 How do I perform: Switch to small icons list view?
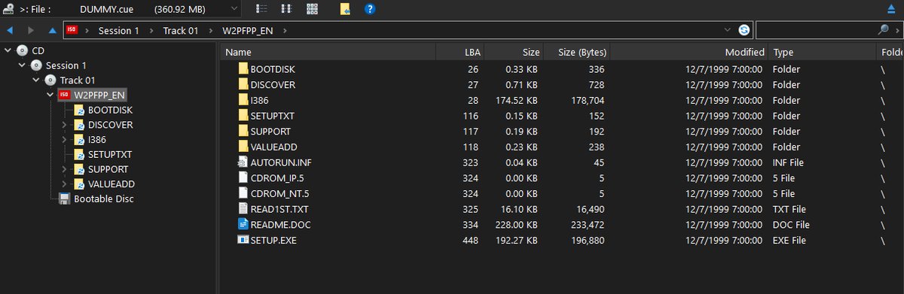(x=286, y=9)
